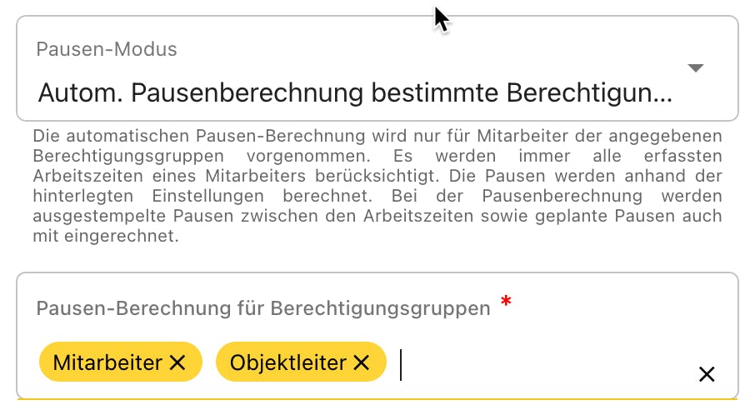Open the Autom. Pausenberechnung selection value
755x415 pixels.
click(354, 92)
